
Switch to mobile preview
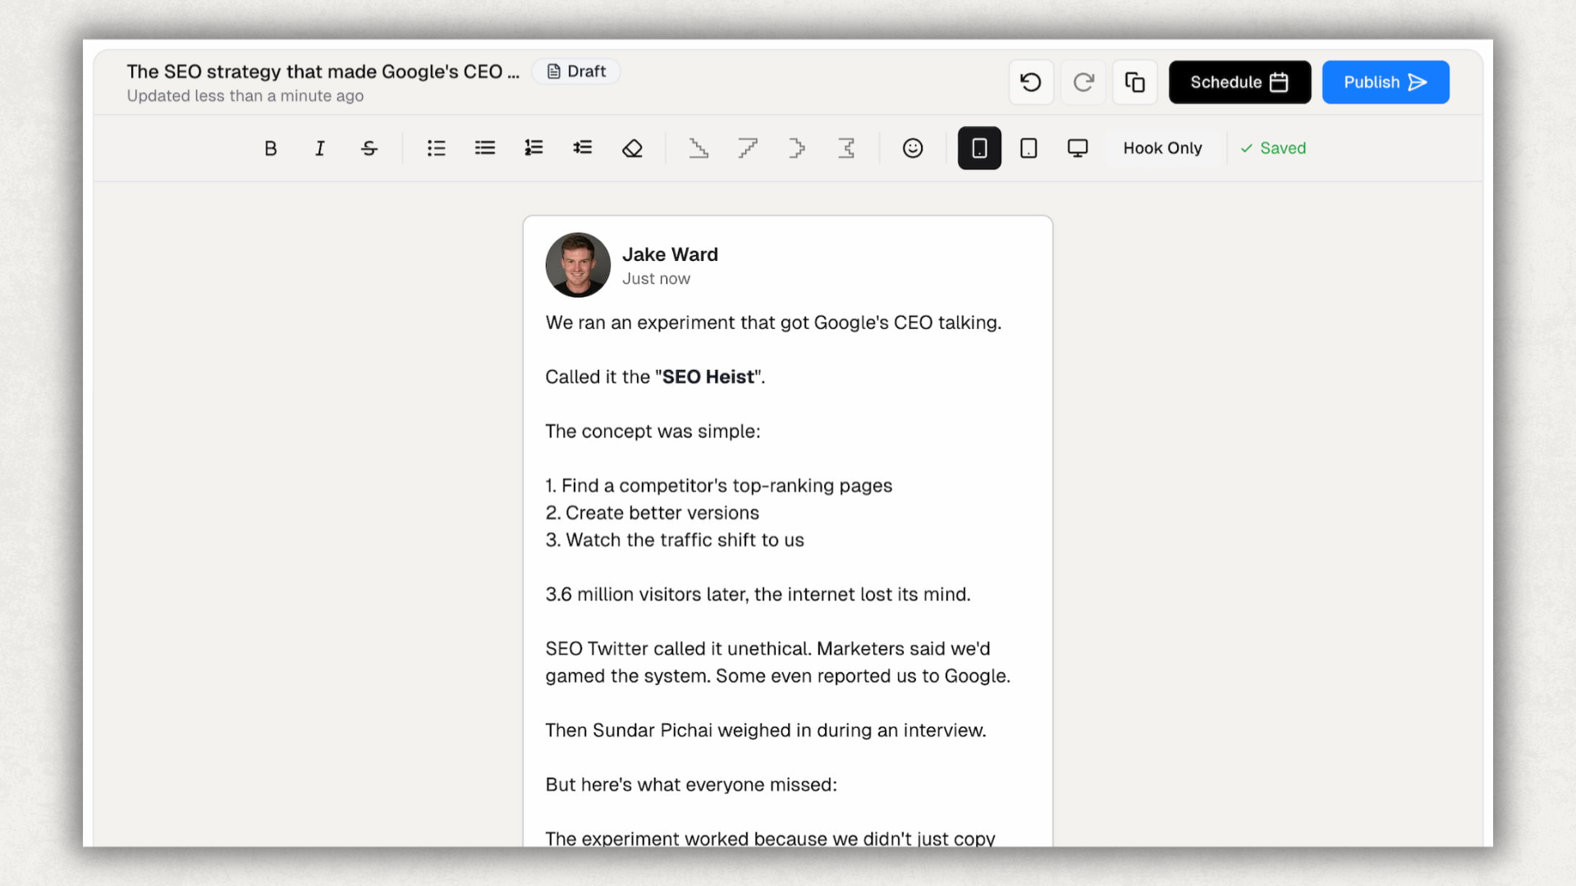pos(979,148)
